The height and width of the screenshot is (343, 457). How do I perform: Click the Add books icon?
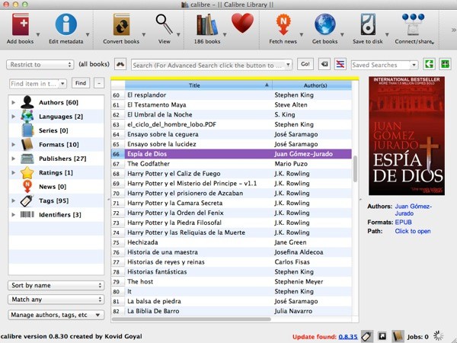coord(21,25)
